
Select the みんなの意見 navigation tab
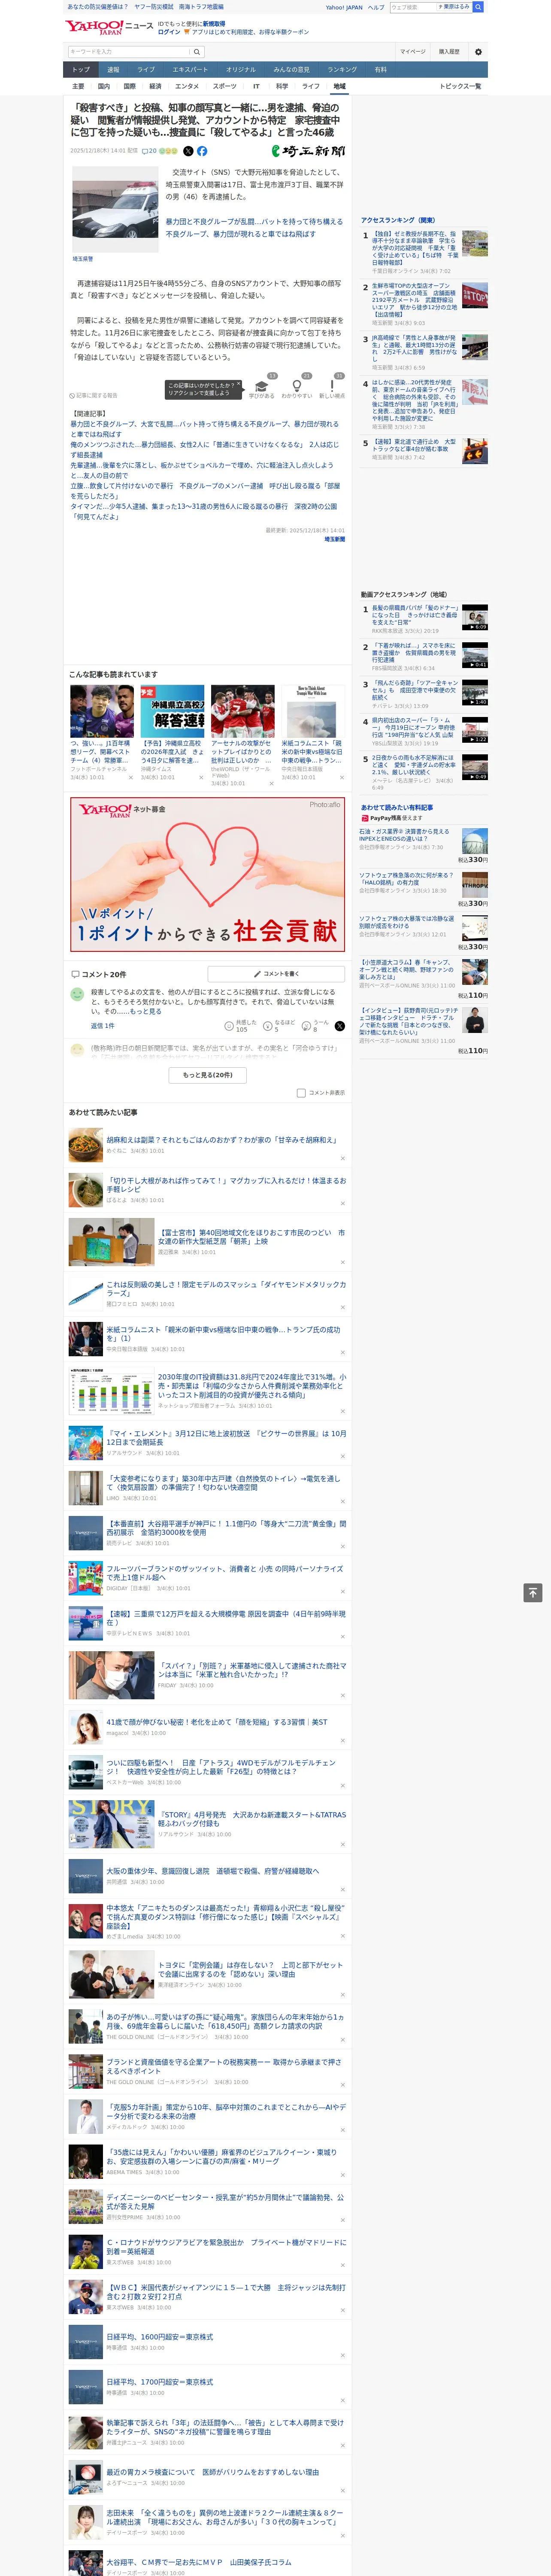pyautogui.click(x=291, y=69)
